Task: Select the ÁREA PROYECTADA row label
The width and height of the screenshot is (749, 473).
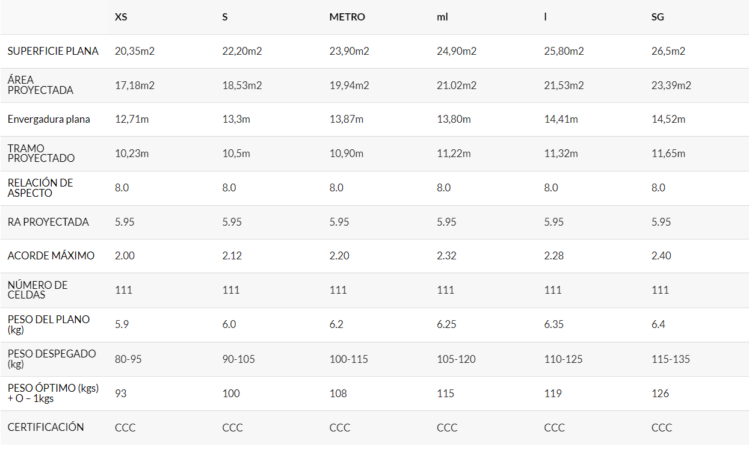Action: 40,85
